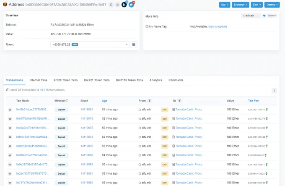This screenshot has width=285, height=186.
Task: Click gas lightbulb icon in block 14119068 row
Action: click(266, 155)
